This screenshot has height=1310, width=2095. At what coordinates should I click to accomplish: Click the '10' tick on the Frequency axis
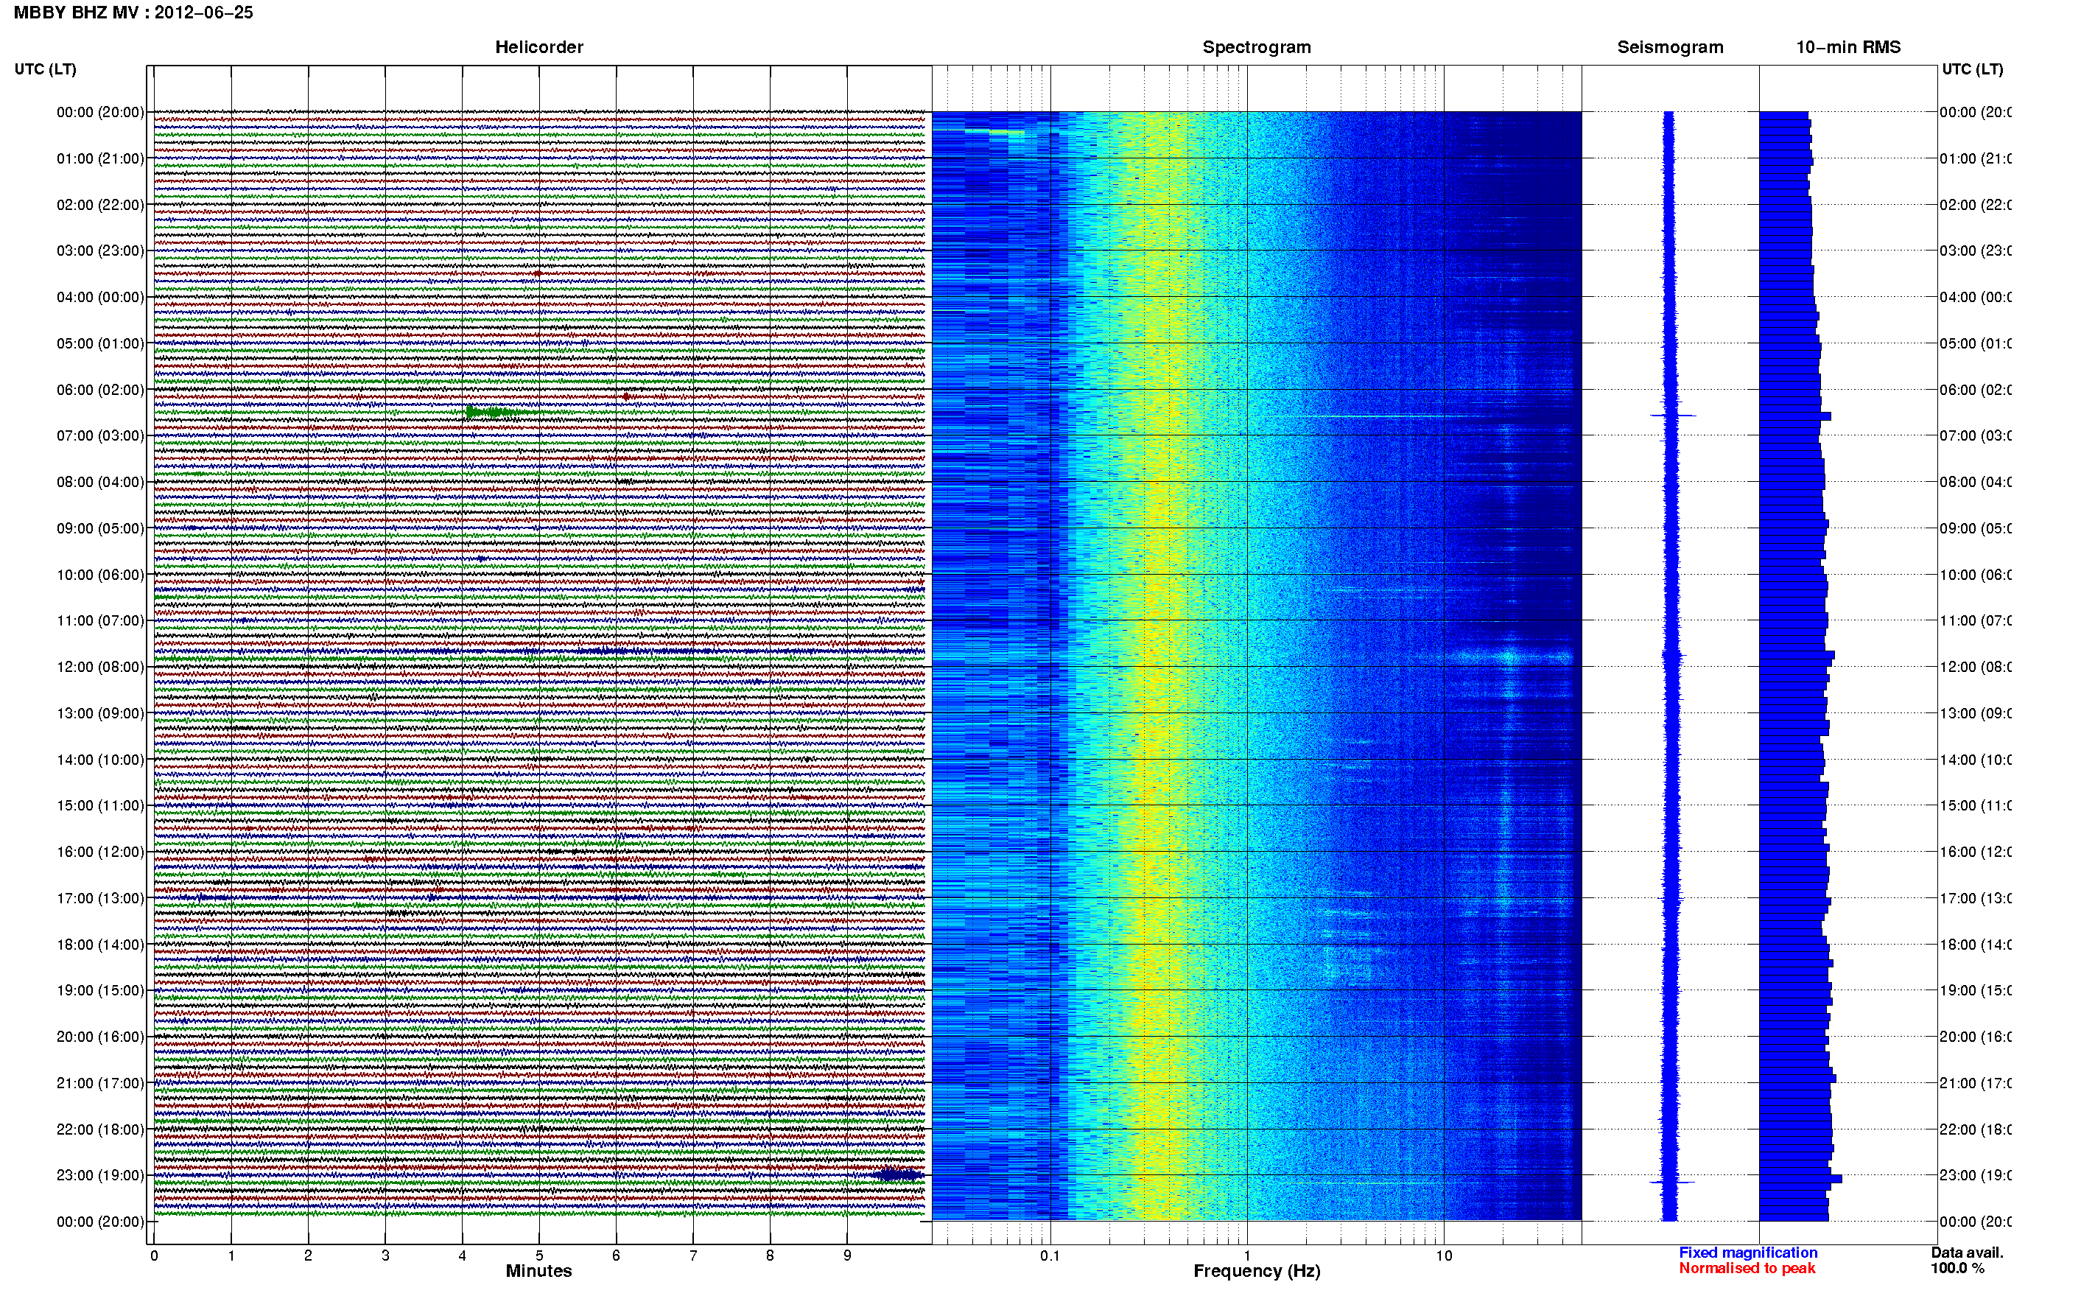(x=1444, y=1255)
